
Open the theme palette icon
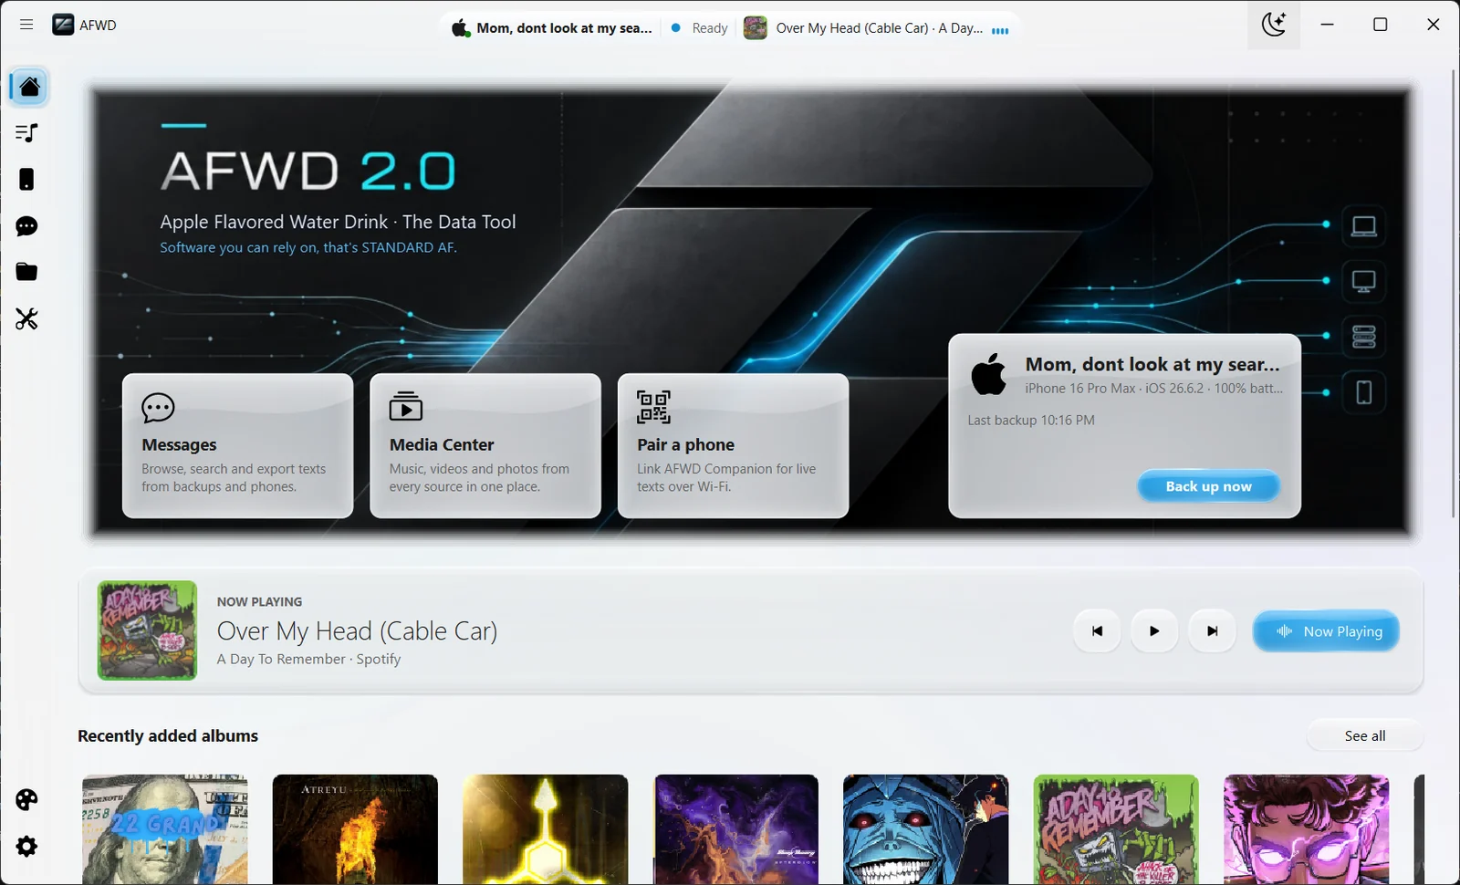coord(27,800)
